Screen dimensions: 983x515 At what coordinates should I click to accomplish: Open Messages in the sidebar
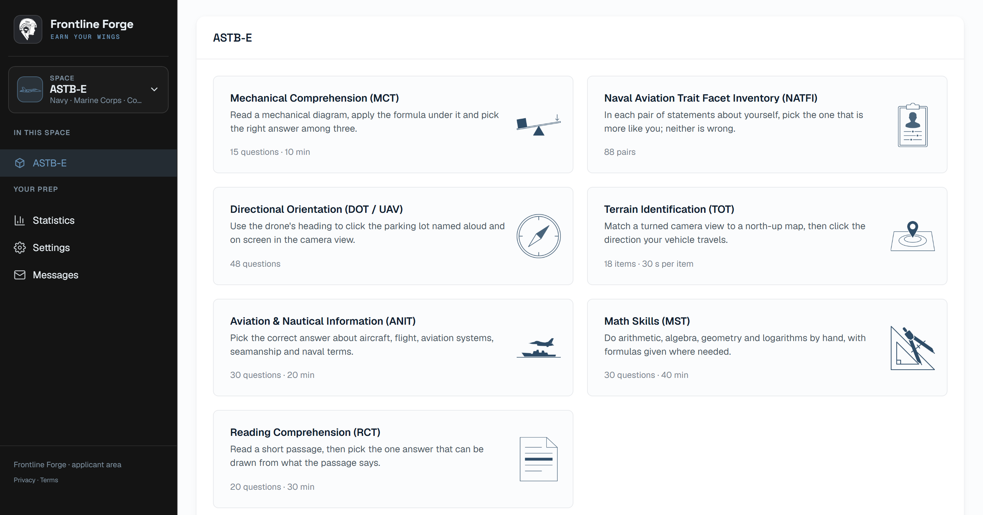point(88,275)
